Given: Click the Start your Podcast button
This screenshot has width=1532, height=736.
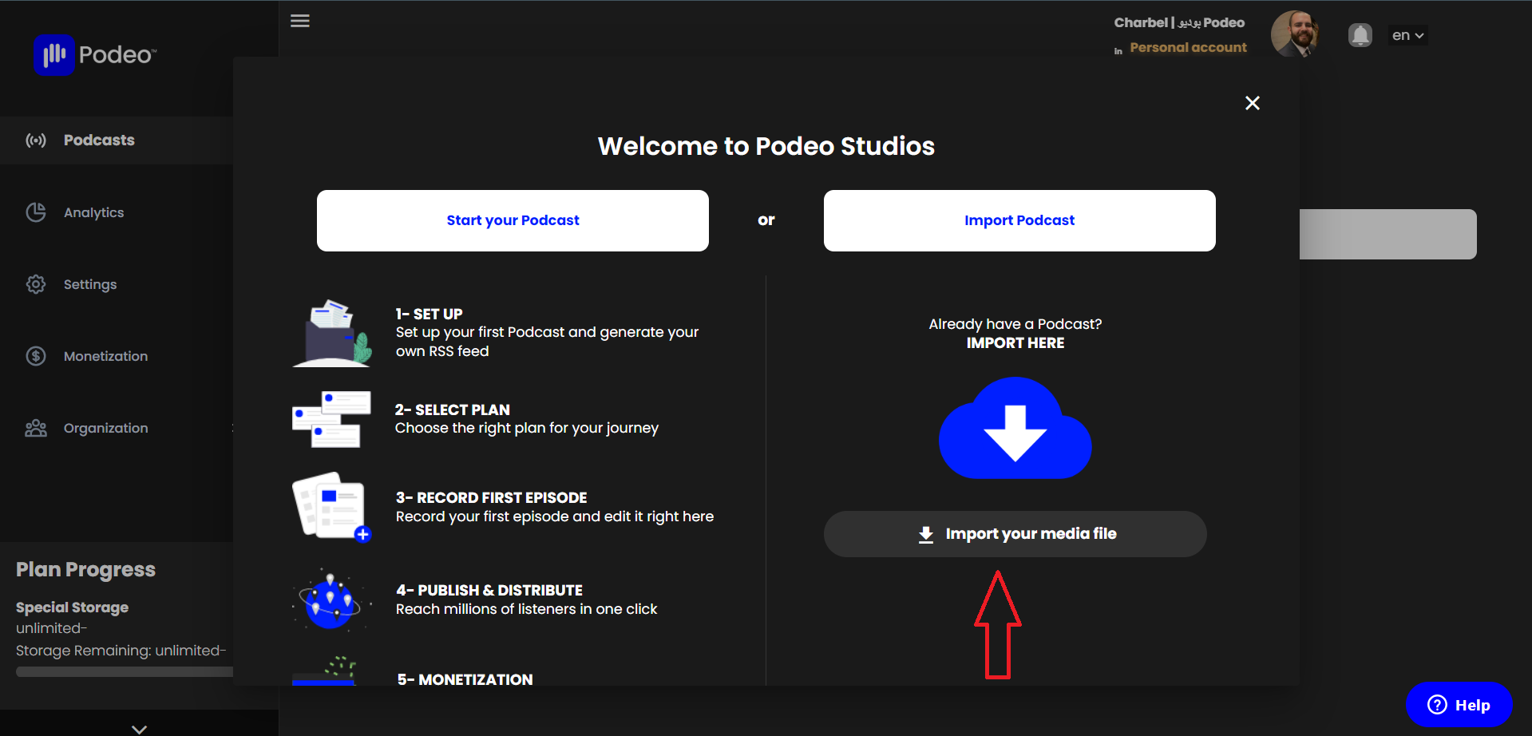Looking at the screenshot, I should [x=513, y=220].
